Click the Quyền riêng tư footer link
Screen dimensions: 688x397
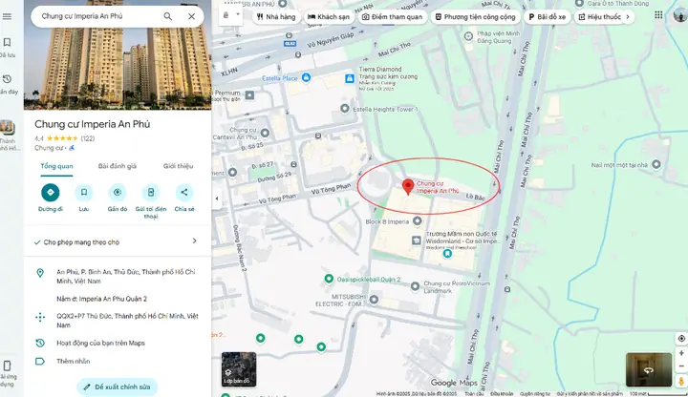(x=533, y=394)
